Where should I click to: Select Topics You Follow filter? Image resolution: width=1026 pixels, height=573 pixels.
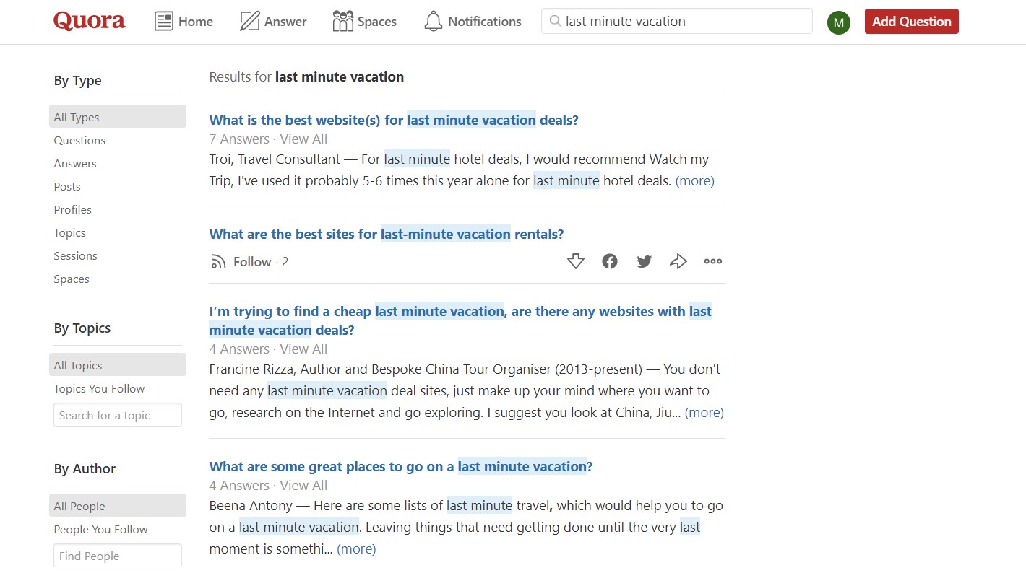point(99,388)
